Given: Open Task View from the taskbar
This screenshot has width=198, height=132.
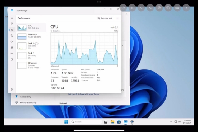Looking at the screenshot, I should (106, 122).
